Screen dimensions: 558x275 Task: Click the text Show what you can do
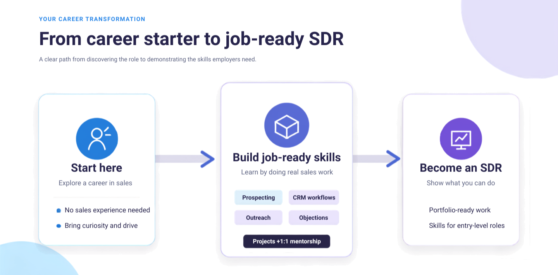click(x=461, y=183)
